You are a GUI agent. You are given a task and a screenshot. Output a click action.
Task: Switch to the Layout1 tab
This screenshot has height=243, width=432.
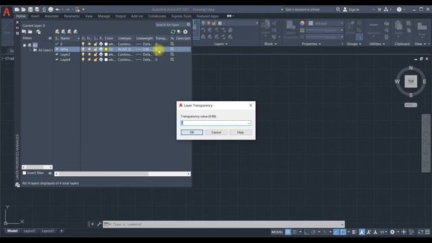click(30, 231)
